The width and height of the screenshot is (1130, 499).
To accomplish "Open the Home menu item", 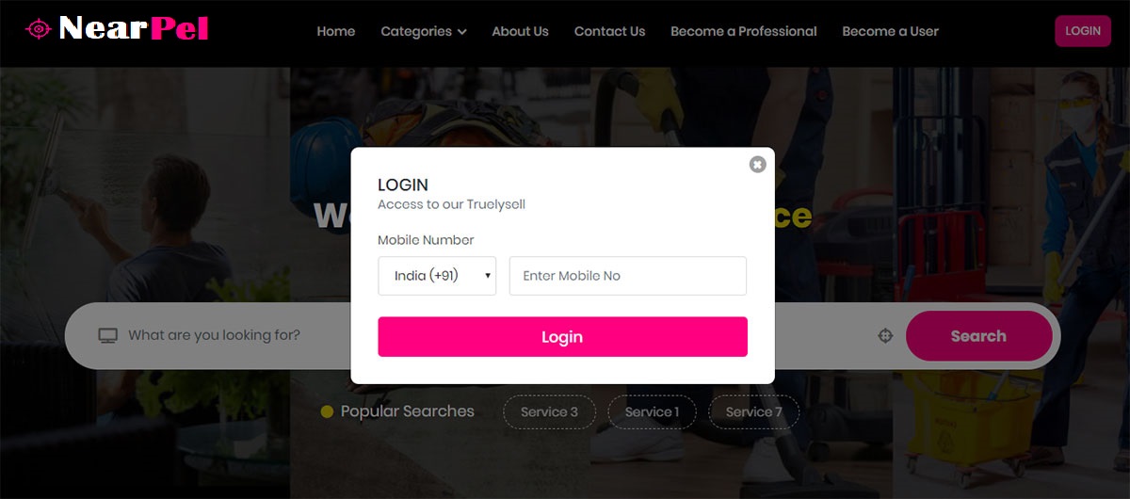I will [x=336, y=31].
